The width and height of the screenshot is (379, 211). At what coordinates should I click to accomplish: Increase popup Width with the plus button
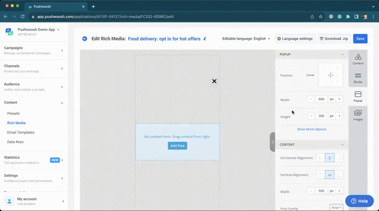339,99
